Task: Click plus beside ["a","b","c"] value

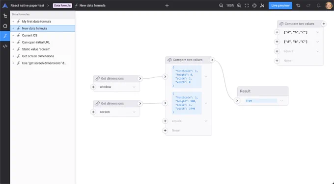Action: 277,32
